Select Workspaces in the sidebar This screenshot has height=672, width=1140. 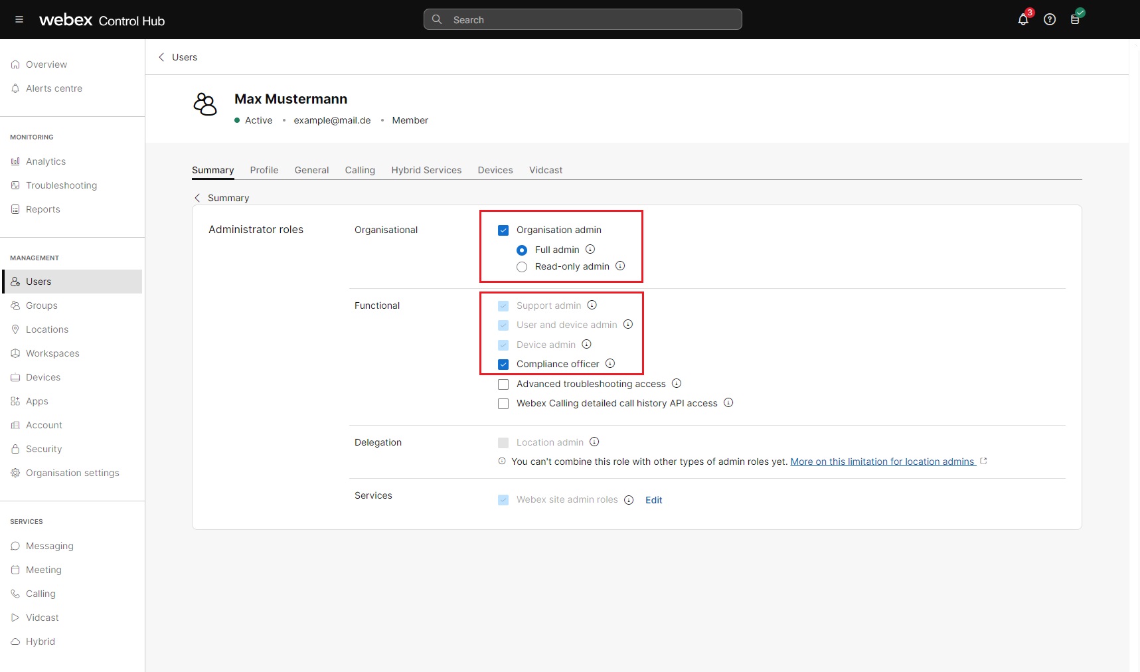coord(52,353)
